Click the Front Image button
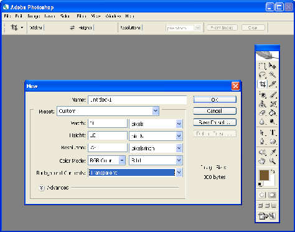Screen dimensions: 295x232 [x=222, y=27]
